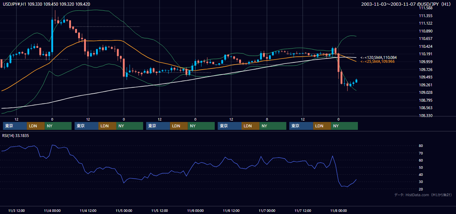Click the 109.493 price axis label

(425, 77)
